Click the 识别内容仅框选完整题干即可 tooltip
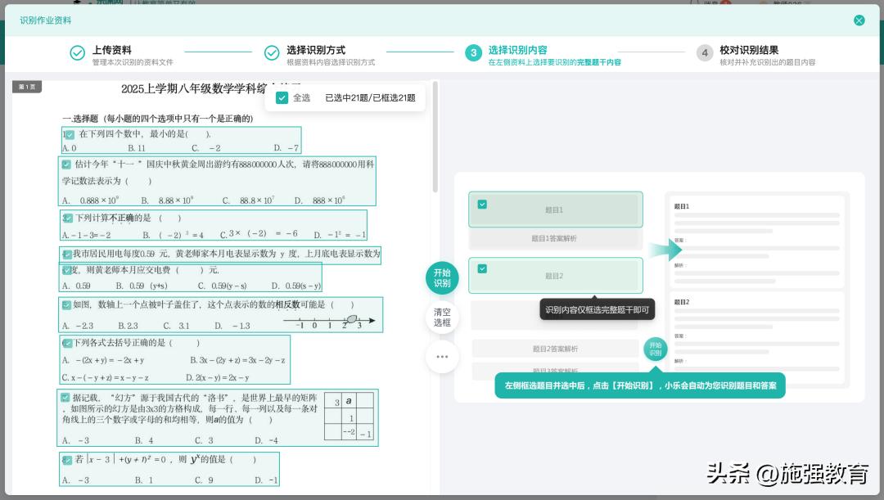This screenshot has height=500, width=884. point(597,309)
